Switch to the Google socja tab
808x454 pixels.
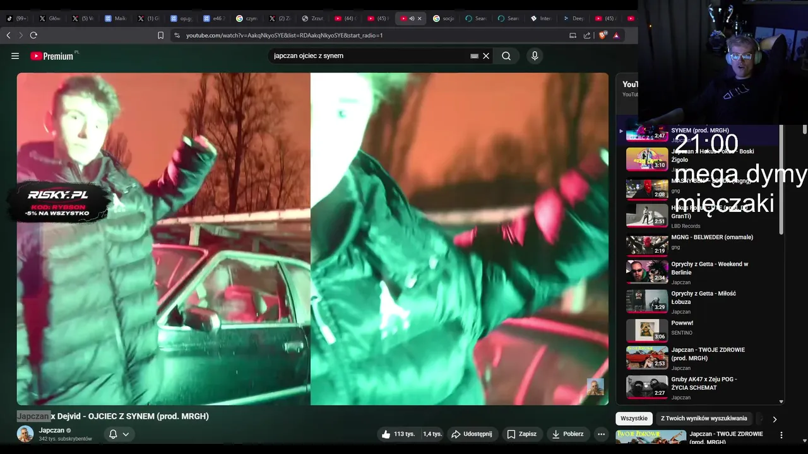click(x=444, y=18)
